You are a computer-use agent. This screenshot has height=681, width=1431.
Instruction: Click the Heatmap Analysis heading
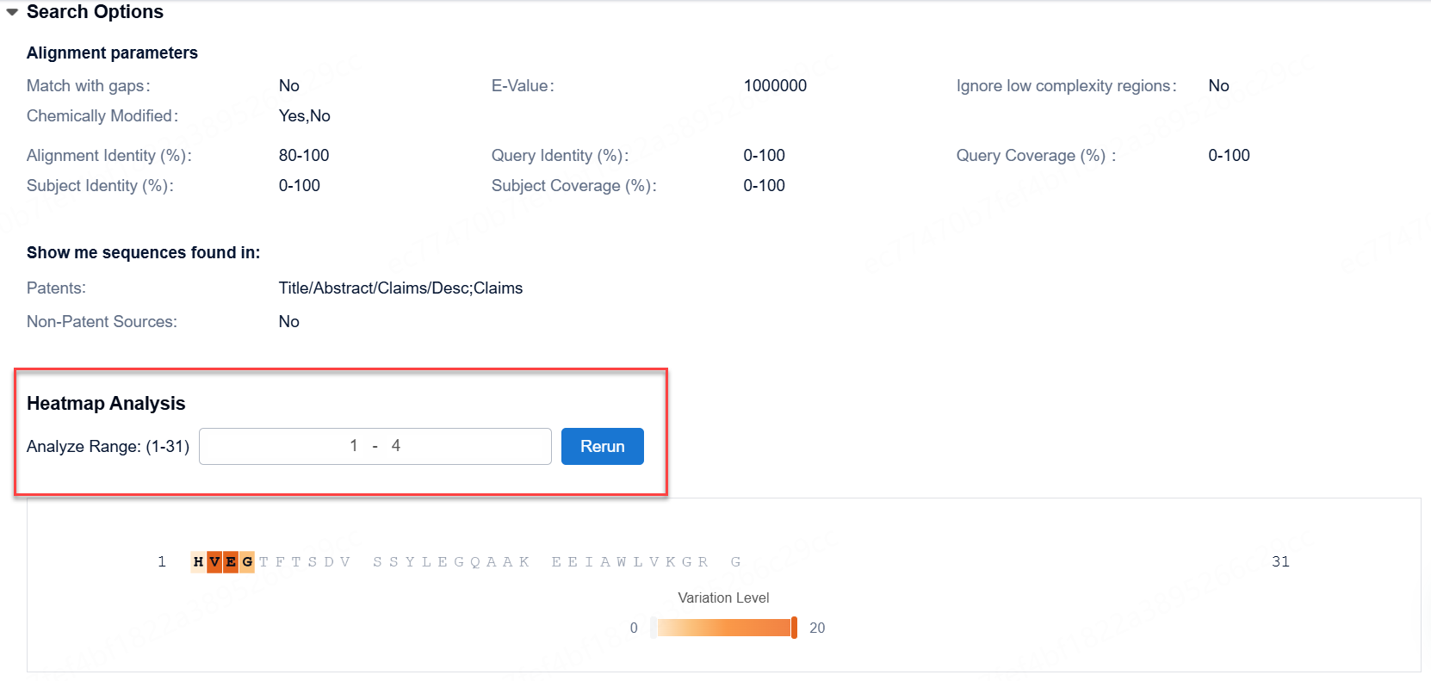106,404
